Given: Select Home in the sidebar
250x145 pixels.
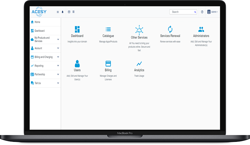Looking at the screenshot, I should tap(37, 22).
